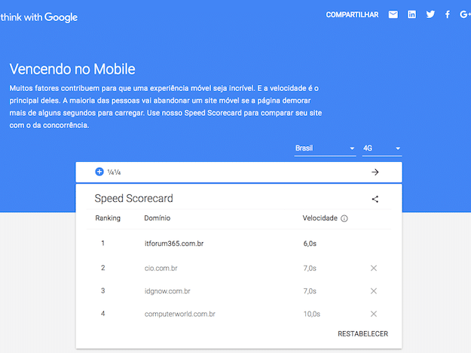This screenshot has height=353, width=471.
Task: Click the think with Google logo
Action: (x=39, y=17)
